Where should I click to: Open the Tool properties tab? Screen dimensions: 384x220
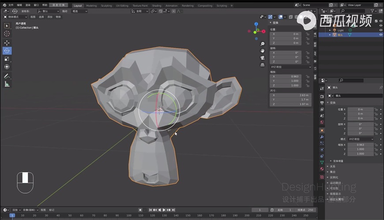(322, 88)
